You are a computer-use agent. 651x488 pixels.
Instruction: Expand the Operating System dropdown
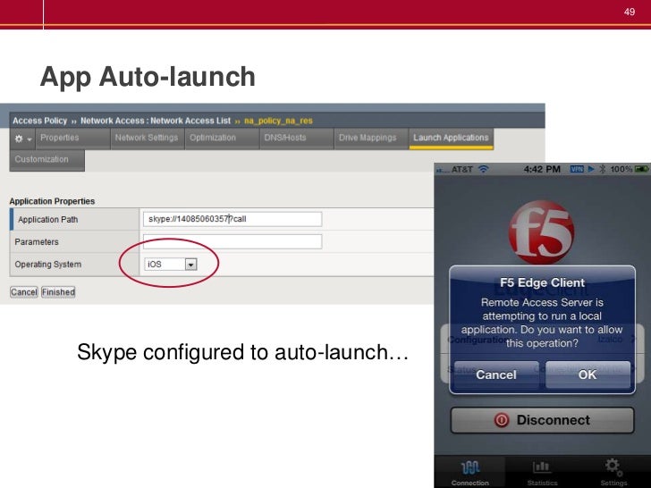pos(171,265)
